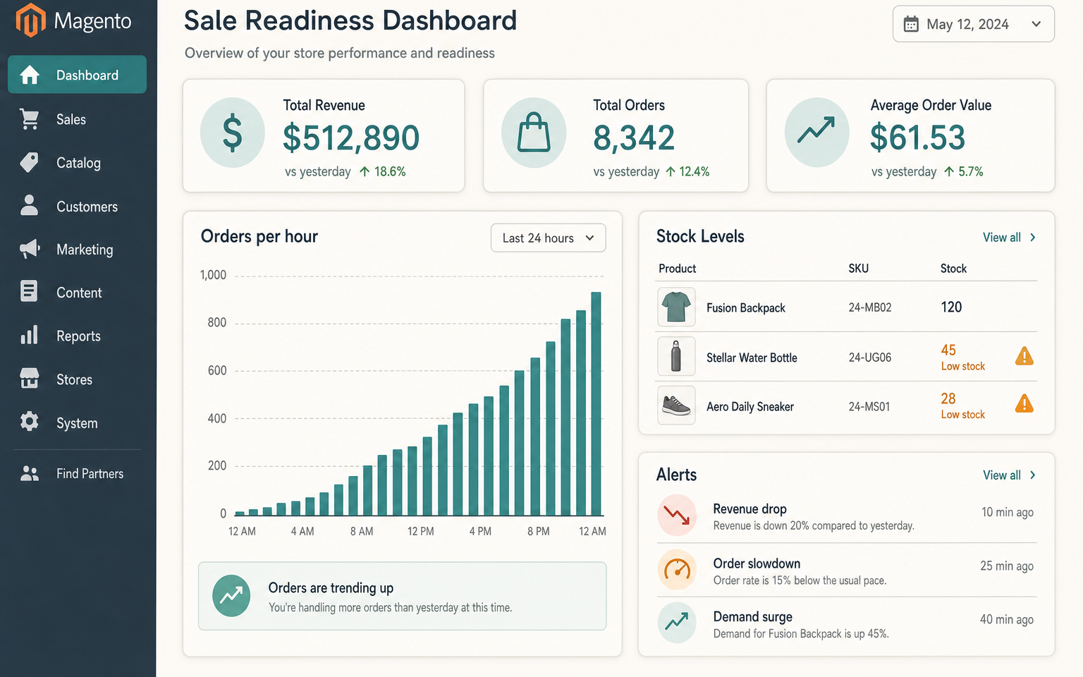Click the Stellar Water Bottle warning icon
Viewport: 1083px width, 677px height.
(1024, 356)
